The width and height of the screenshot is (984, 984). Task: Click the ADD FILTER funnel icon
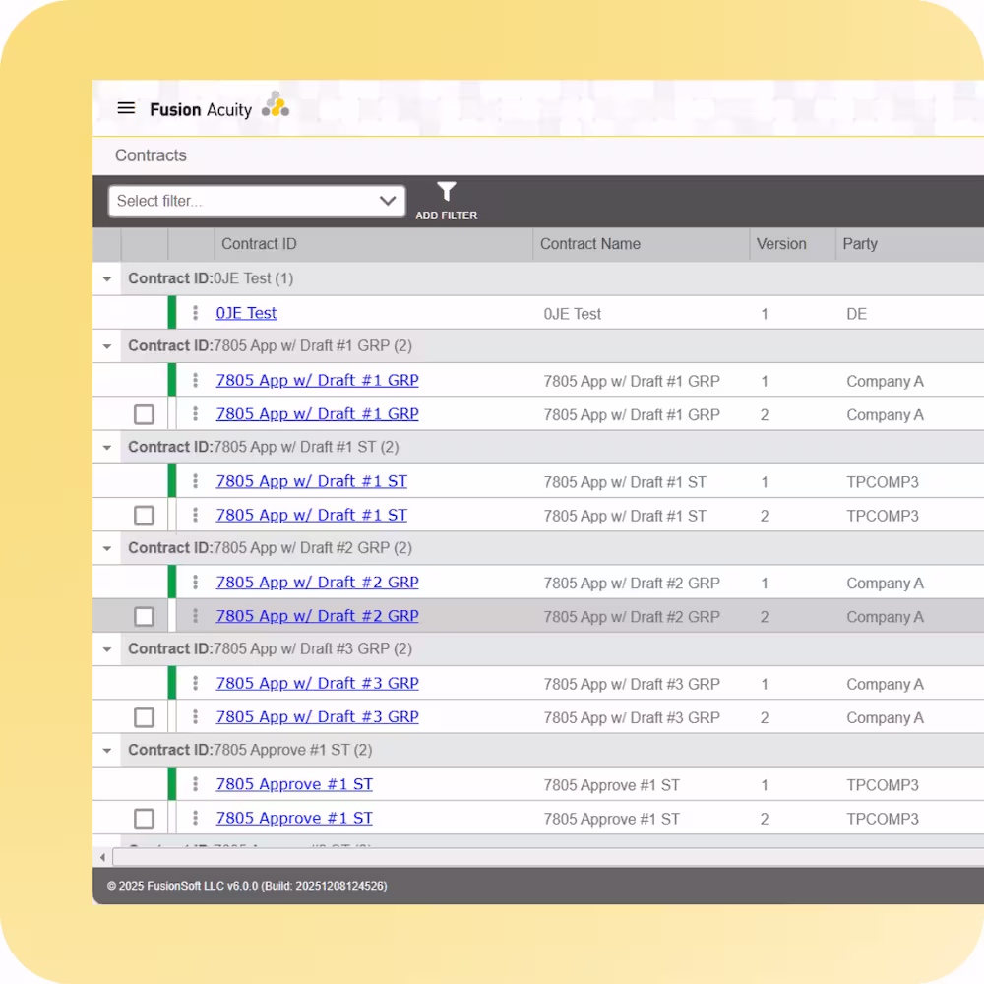click(x=447, y=192)
